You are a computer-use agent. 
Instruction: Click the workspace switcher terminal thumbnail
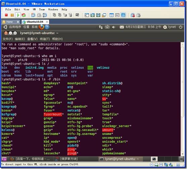pos(154,159)
